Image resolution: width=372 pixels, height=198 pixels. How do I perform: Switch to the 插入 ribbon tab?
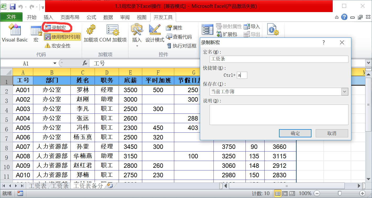[x=48, y=17]
